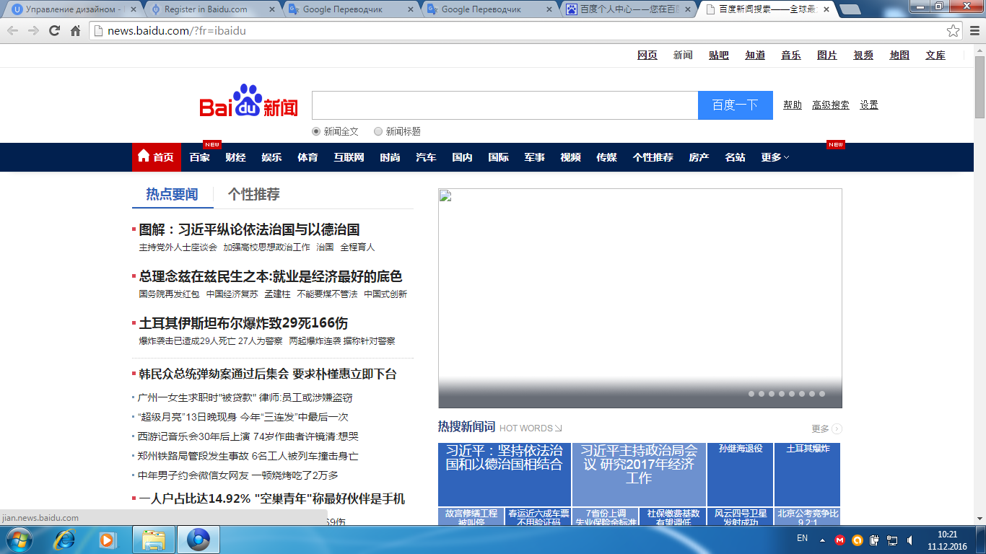Click the browser forward arrow
Viewport: 986px width, 554px height.
33,31
